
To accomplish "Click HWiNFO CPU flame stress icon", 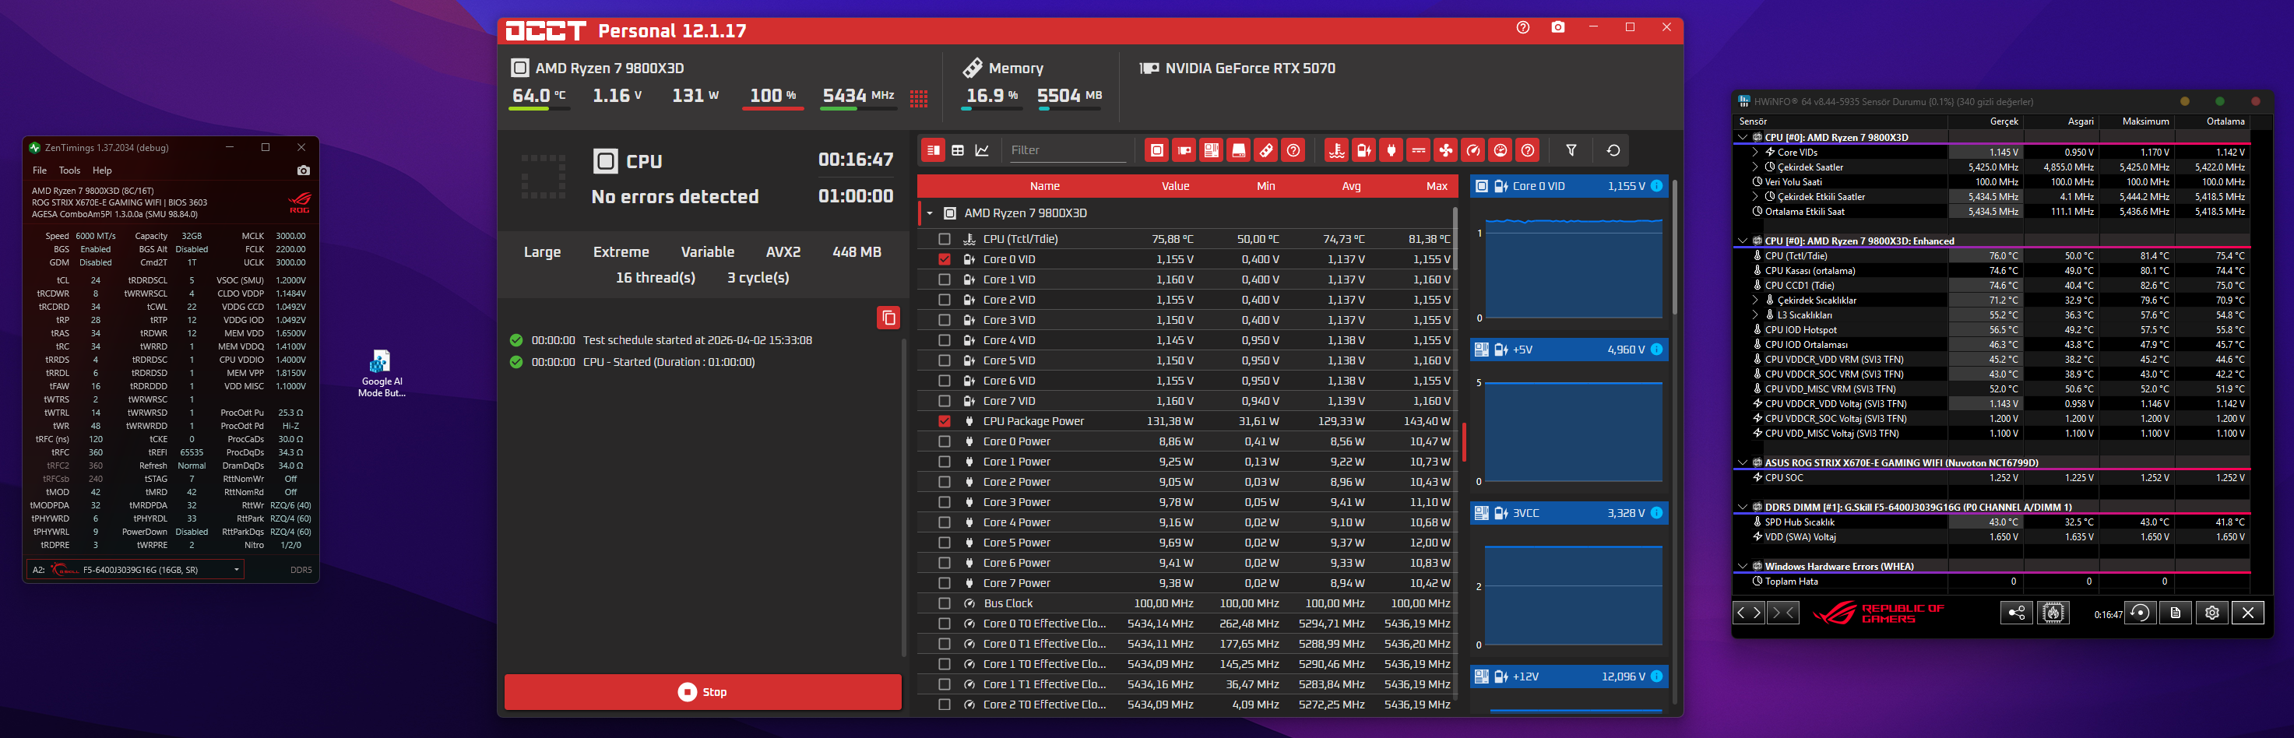I will [x=2053, y=613].
